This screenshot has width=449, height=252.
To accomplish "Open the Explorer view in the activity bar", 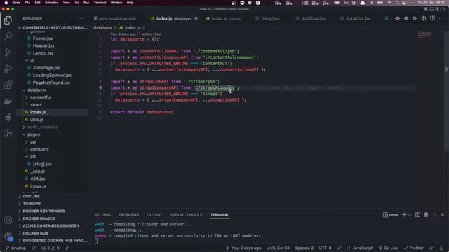I will [x=8, y=20].
